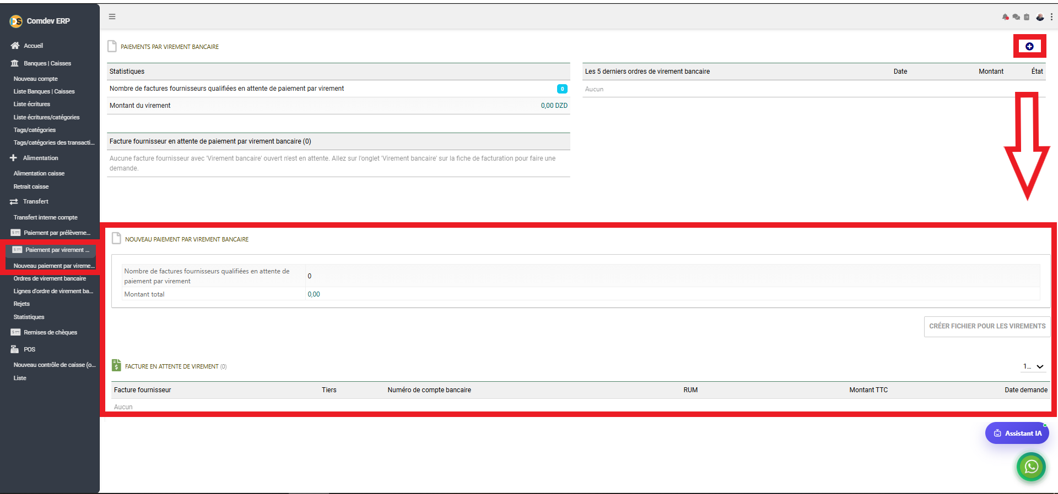Open the WhatsApp chat bubble
Image resolution: width=1058 pixels, height=494 pixels.
[1031, 466]
